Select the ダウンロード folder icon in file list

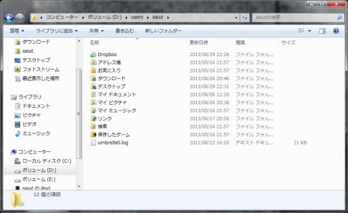pos(93,78)
